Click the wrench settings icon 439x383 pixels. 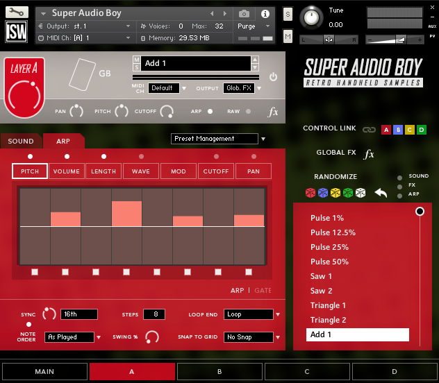(x=16, y=12)
